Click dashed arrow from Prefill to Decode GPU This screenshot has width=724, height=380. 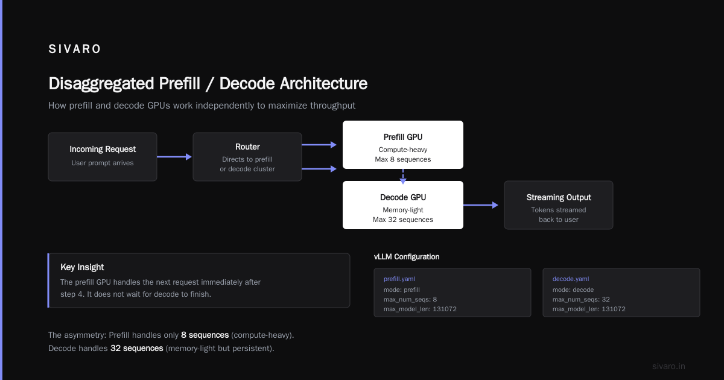point(403,175)
